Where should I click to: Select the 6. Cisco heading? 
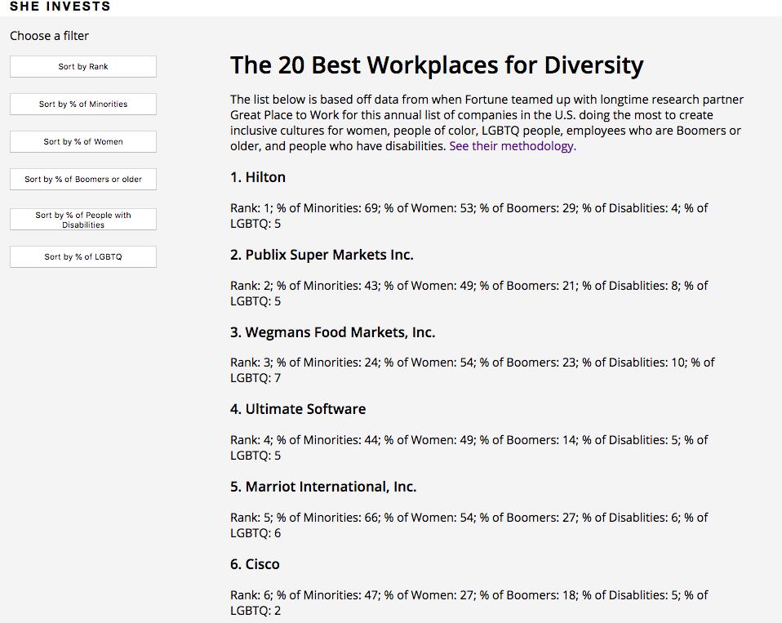tap(255, 564)
